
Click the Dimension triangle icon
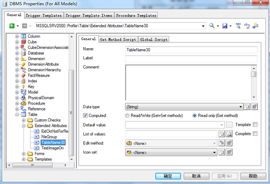(23, 59)
